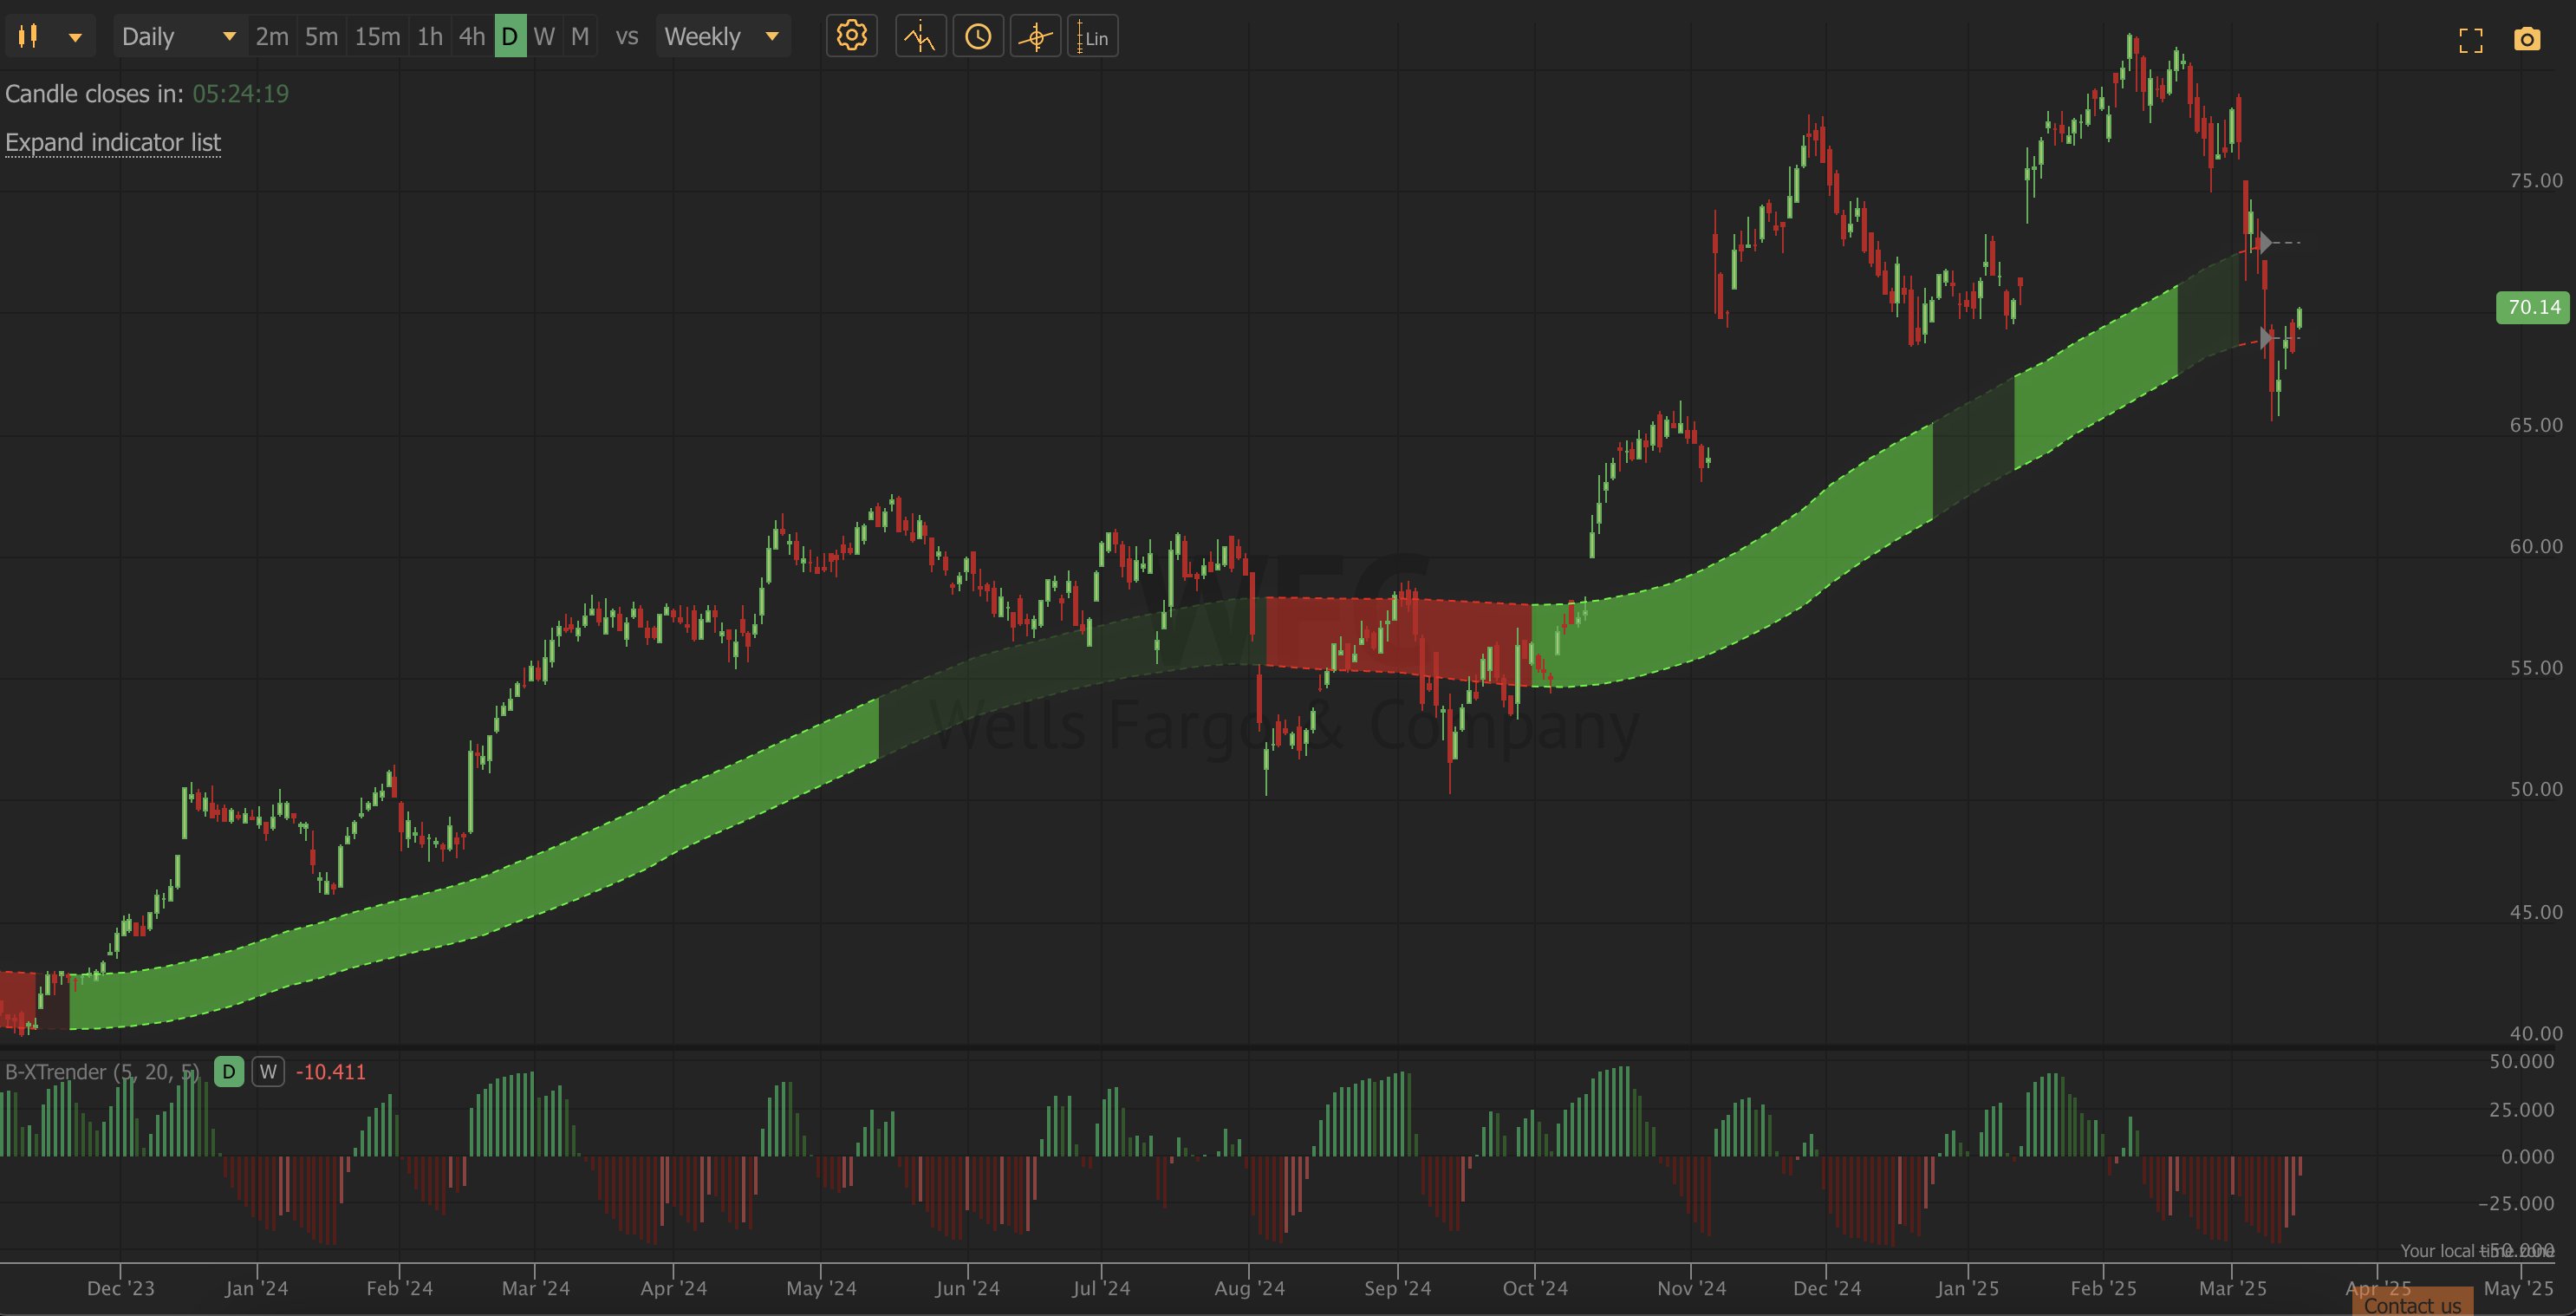
Task: Click the replay/price line chart icon
Action: [920, 37]
